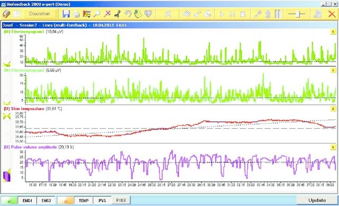Toggle the EMG2 channel tab

[46, 201]
